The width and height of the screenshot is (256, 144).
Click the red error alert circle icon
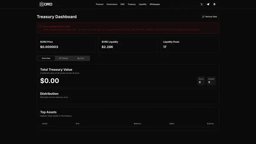(x=40, y=27)
